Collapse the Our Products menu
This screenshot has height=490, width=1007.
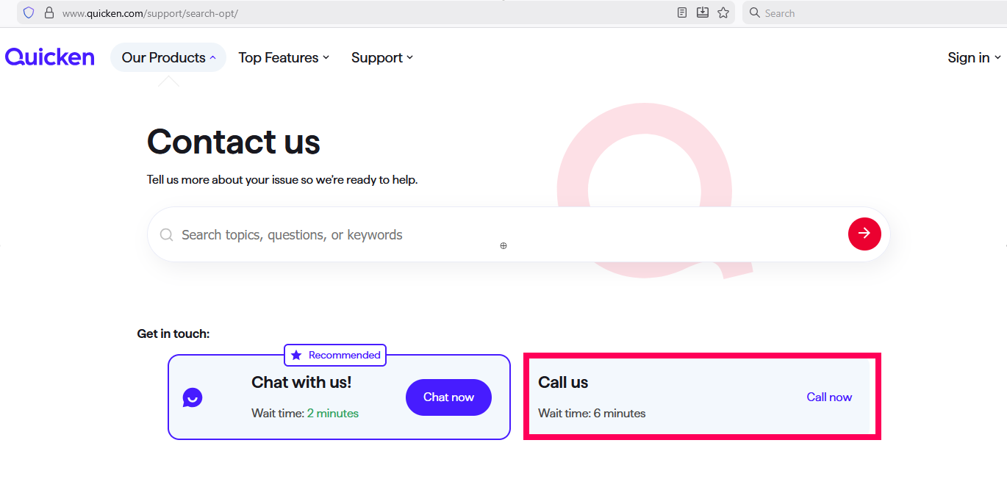(168, 57)
